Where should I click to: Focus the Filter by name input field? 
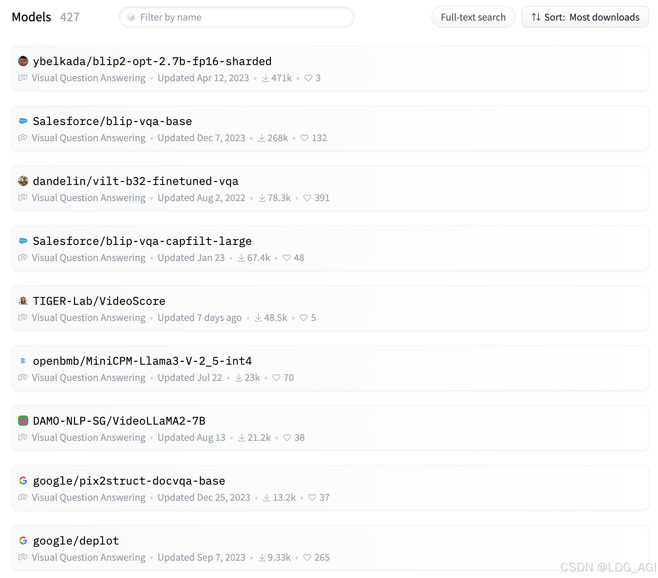tap(237, 17)
